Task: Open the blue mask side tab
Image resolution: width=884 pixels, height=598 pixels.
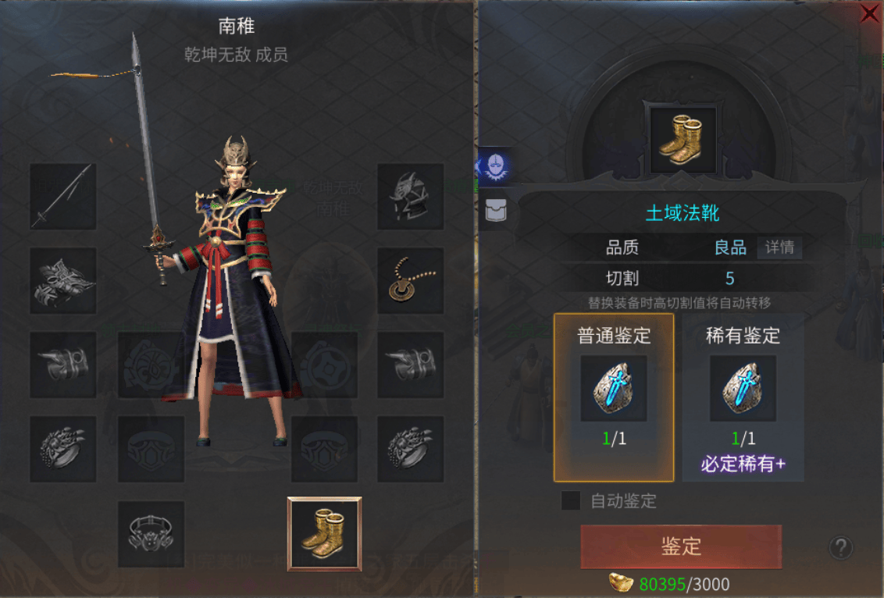Action: pos(496,166)
